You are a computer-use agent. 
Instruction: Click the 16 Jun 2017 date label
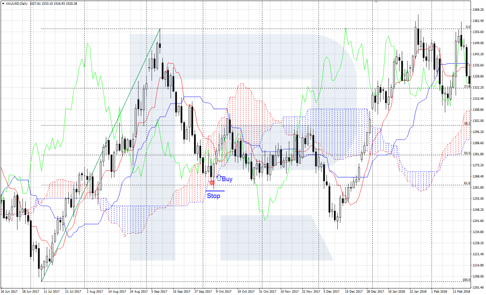point(9,292)
